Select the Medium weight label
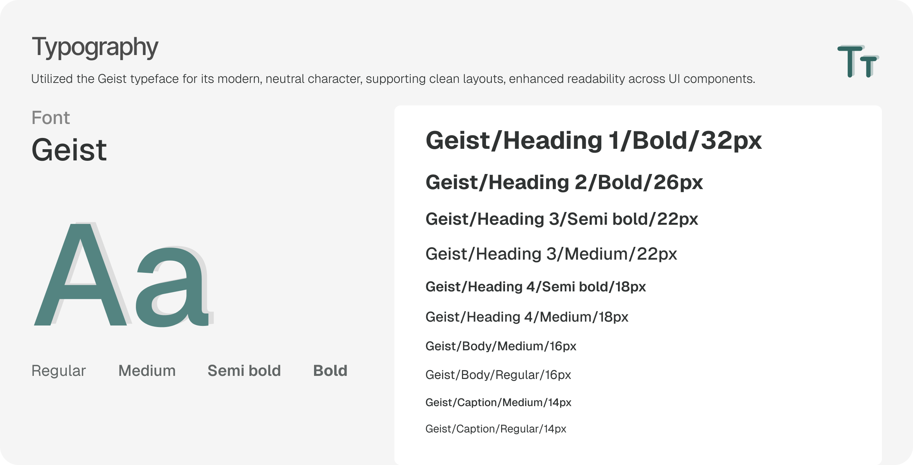Image resolution: width=913 pixels, height=465 pixels. tap(147, 371)
